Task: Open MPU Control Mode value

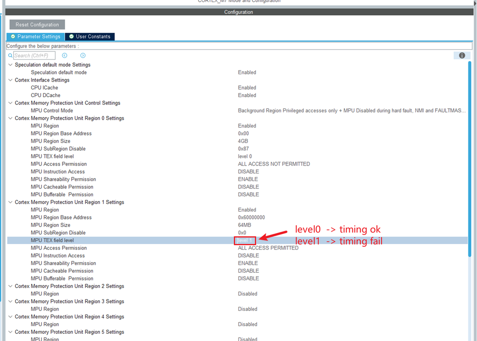Action: click(x=352, y=110)
